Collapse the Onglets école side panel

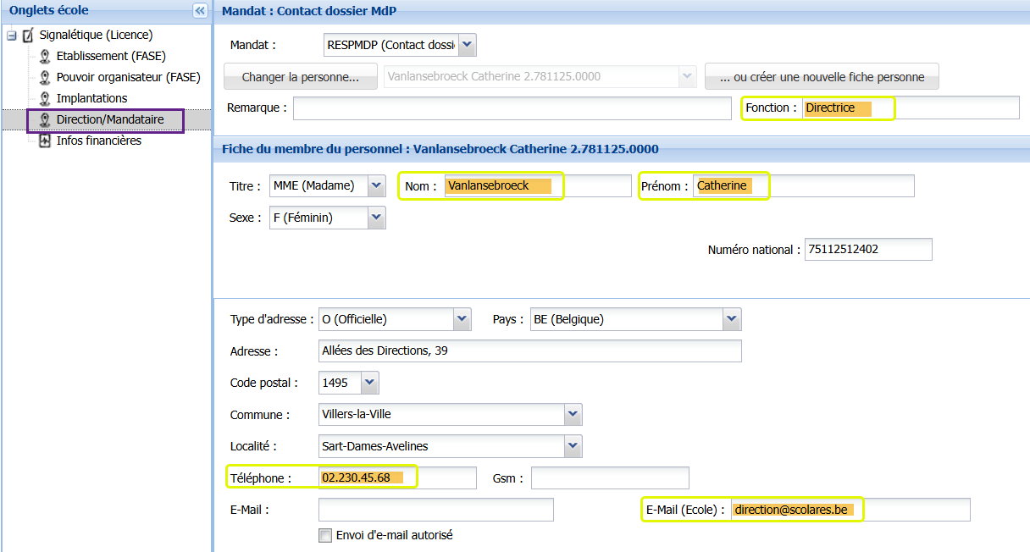tap(200, 11)
